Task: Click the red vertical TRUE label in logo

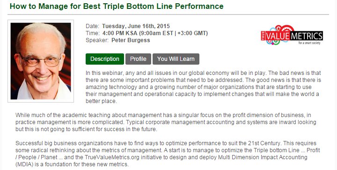Action: click(263, 36)
